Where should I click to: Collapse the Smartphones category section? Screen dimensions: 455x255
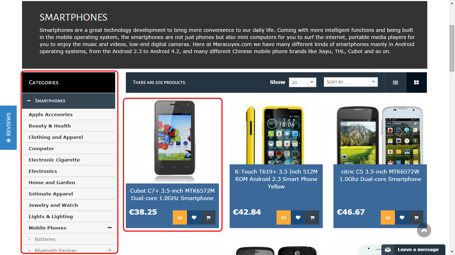point(29,101)
